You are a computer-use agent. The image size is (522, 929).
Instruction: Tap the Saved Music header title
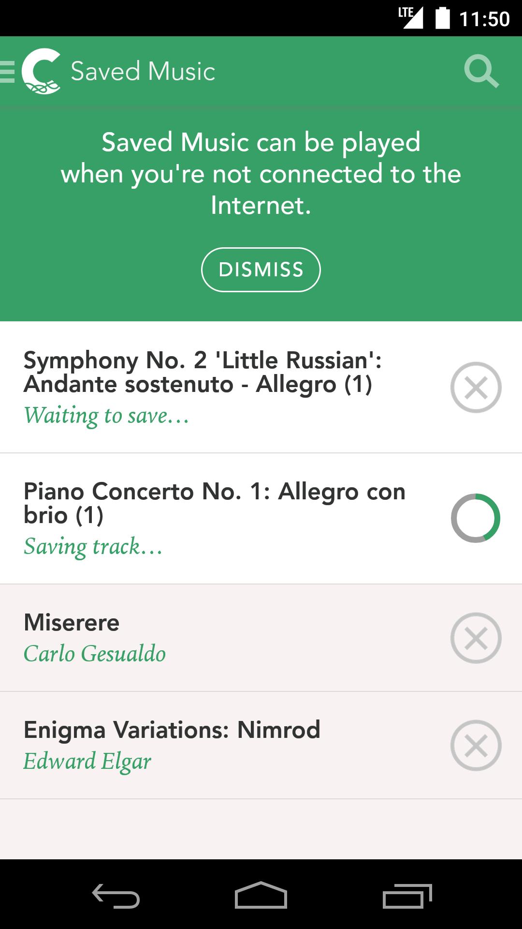pyautogui.click(x=143, y=72)
